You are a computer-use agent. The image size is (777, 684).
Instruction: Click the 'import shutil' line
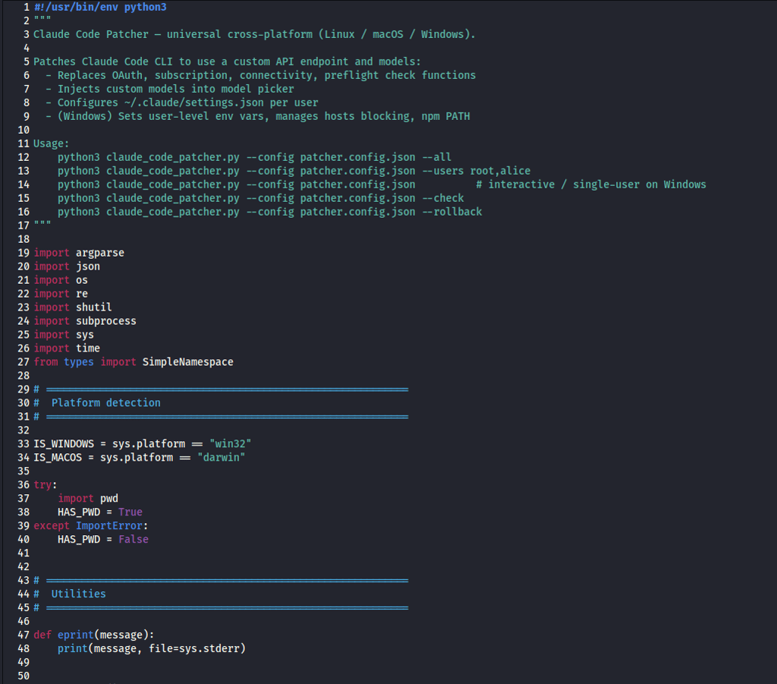point(73,307)
